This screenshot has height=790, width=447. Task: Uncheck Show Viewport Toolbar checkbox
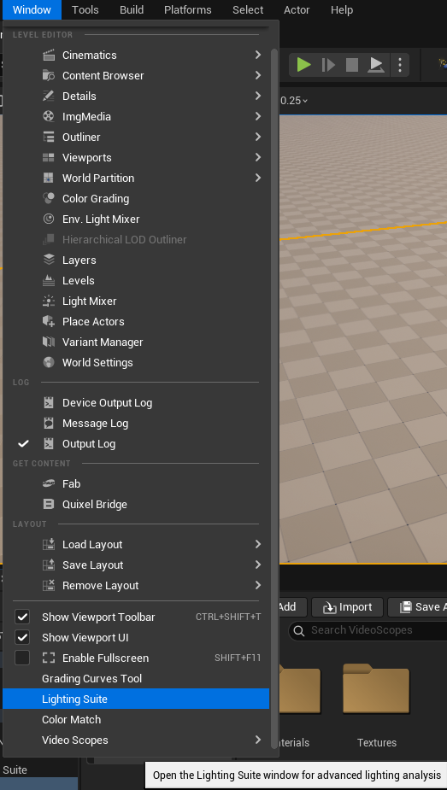(22, 617)
